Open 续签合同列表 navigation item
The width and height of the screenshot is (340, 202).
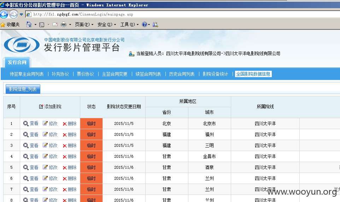(x=148, y=74)
